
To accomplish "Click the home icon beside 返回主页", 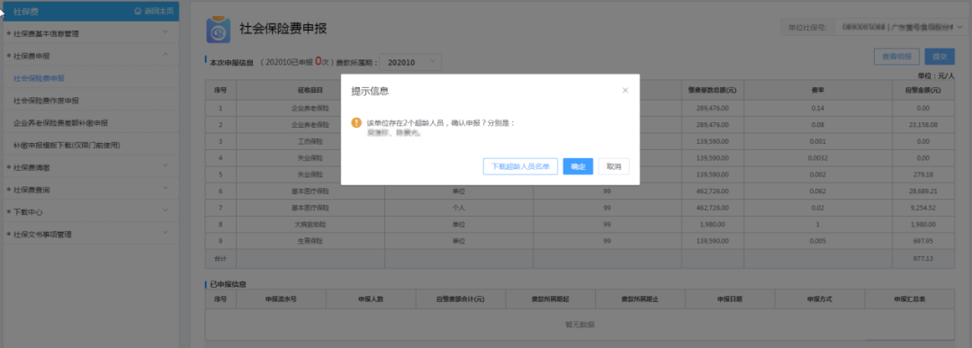I will (x=138, y=11).
